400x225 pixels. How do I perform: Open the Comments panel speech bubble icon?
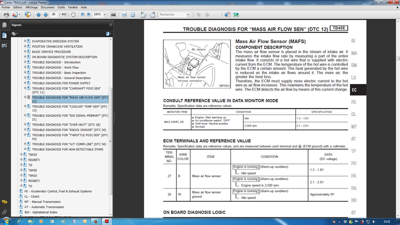click(4, 201)
